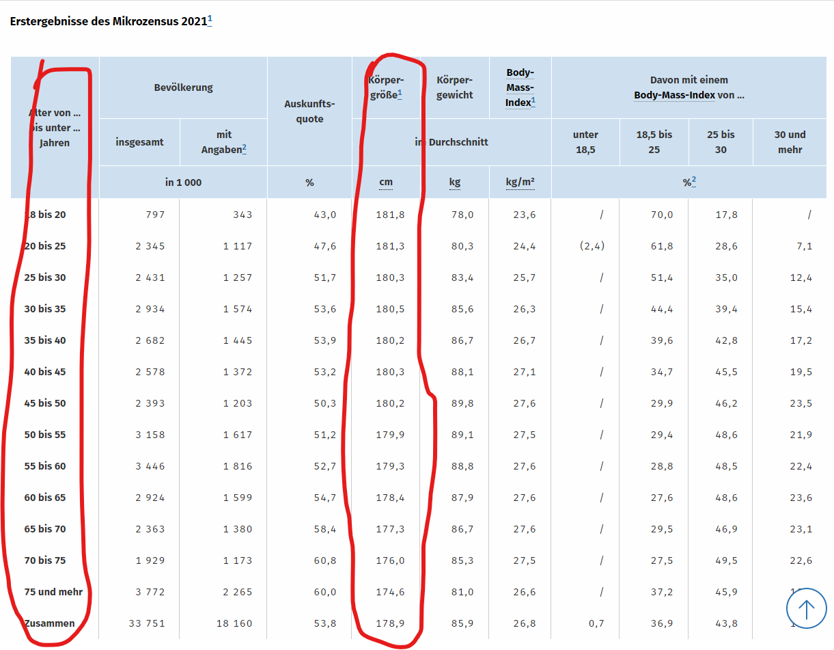Click the unter 18,5 column header
Viewport: 834px width, 650px height.
pyautogui.click(x=585, y=142)
